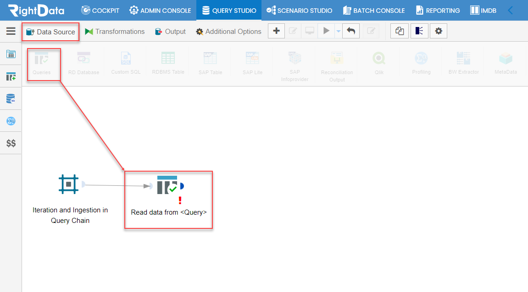The height and width of the screenshot is (292, 528).
Task: Open the Admin Console menu
Action: (160, 11)
